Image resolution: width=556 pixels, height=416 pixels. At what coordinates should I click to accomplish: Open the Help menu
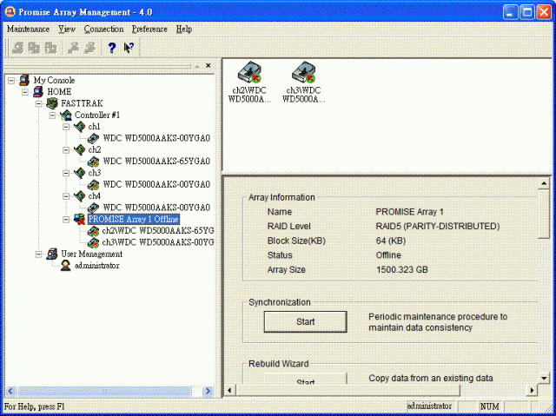[x=184, y=29]
